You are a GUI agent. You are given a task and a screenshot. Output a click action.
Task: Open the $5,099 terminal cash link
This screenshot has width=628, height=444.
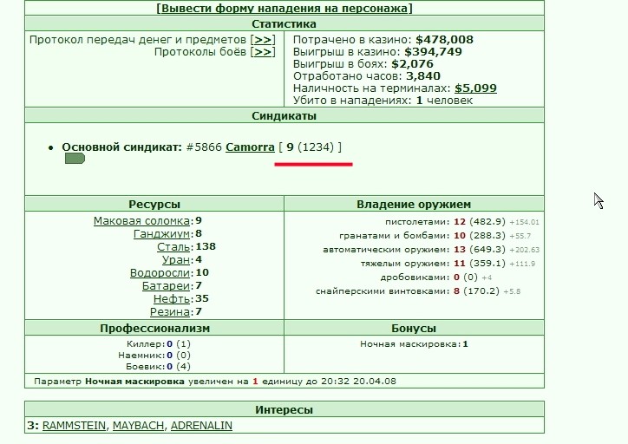475,88
